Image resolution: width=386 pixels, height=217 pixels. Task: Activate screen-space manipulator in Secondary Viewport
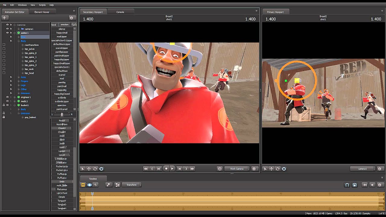click(101, 169)
